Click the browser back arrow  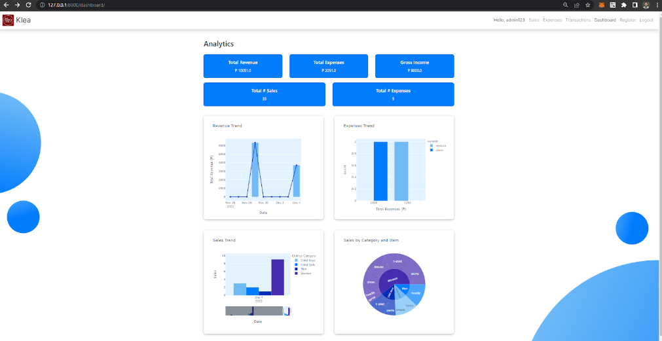point(6,5)
